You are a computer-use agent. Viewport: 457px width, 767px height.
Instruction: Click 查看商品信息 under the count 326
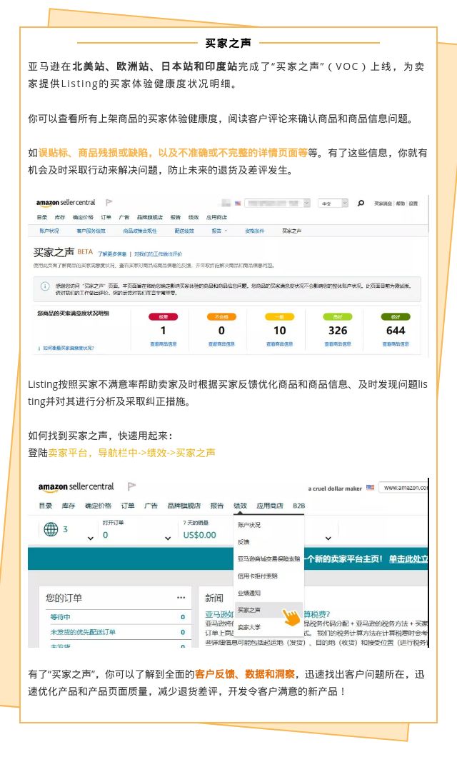click(x=338, y=344)
